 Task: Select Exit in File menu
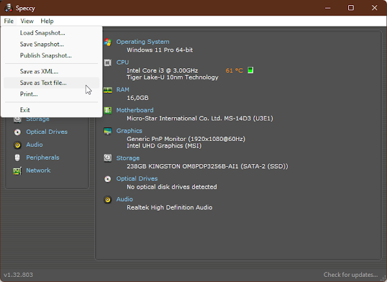pyautogui.click(x=52, y=110)
